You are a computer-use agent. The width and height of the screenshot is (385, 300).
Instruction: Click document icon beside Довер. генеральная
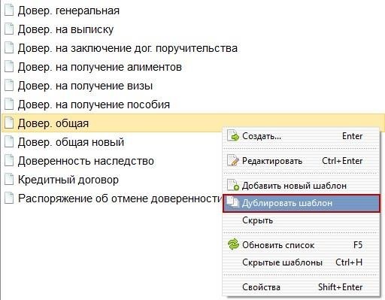(9, 11)
